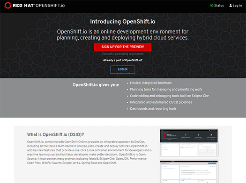Click Log In in the top bar
This screenshot has width=246, height=183.
[236, 6]
